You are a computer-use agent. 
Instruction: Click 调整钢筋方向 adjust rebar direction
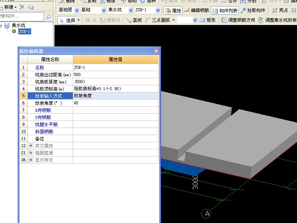tap(238, 20)
